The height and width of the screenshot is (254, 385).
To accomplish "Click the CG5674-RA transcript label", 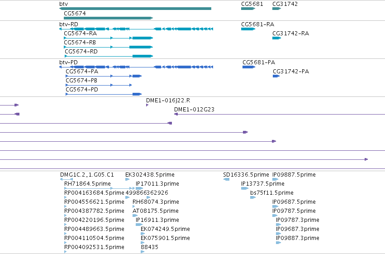I will pyautogui.click(x=80, y=34).
